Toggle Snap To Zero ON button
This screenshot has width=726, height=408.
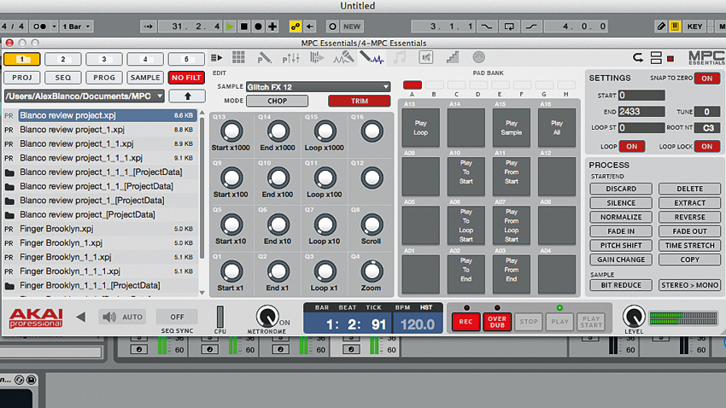(x=706, y=79)
